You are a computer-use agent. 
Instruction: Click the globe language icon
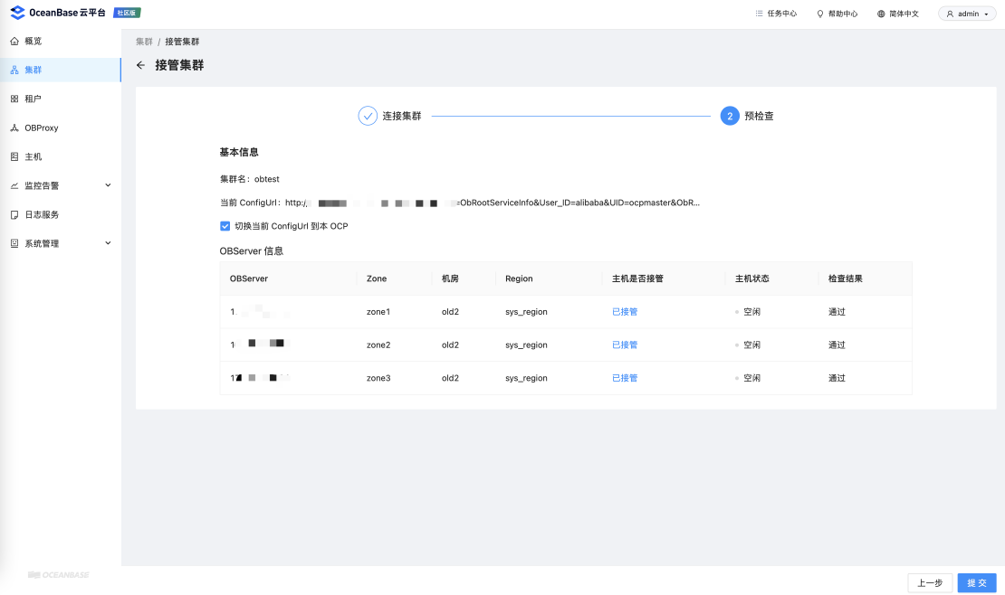[x=881, y=14]
